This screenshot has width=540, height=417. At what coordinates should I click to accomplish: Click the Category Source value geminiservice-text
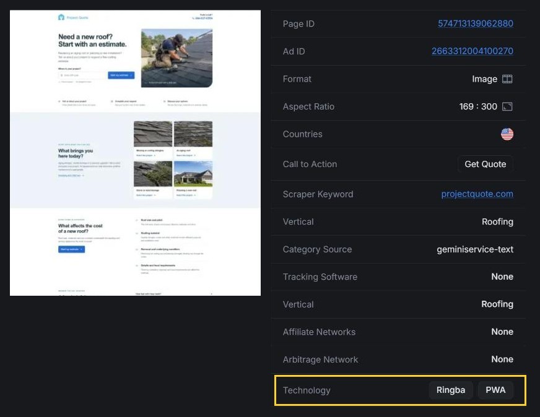point(475,249)
